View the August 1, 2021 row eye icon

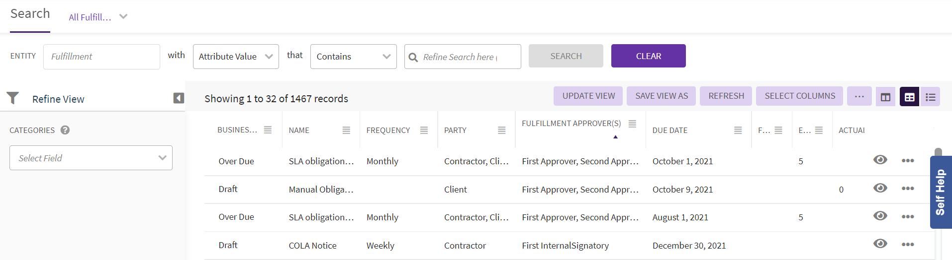(880, 216)
